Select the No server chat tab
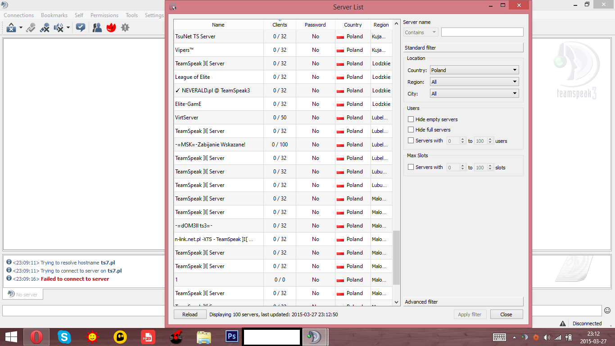 24,294
